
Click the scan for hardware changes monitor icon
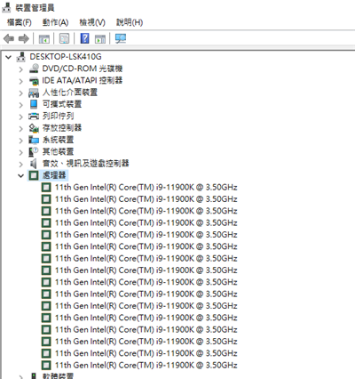click(x=121, y=38)
